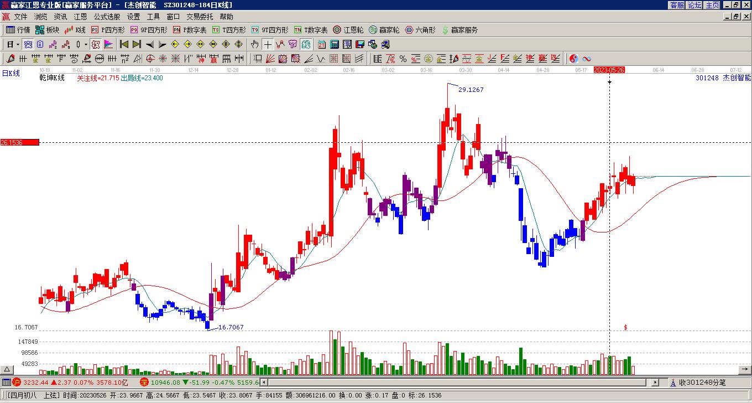
Task: Click the 主页 link in title bar
Action: 712,5
